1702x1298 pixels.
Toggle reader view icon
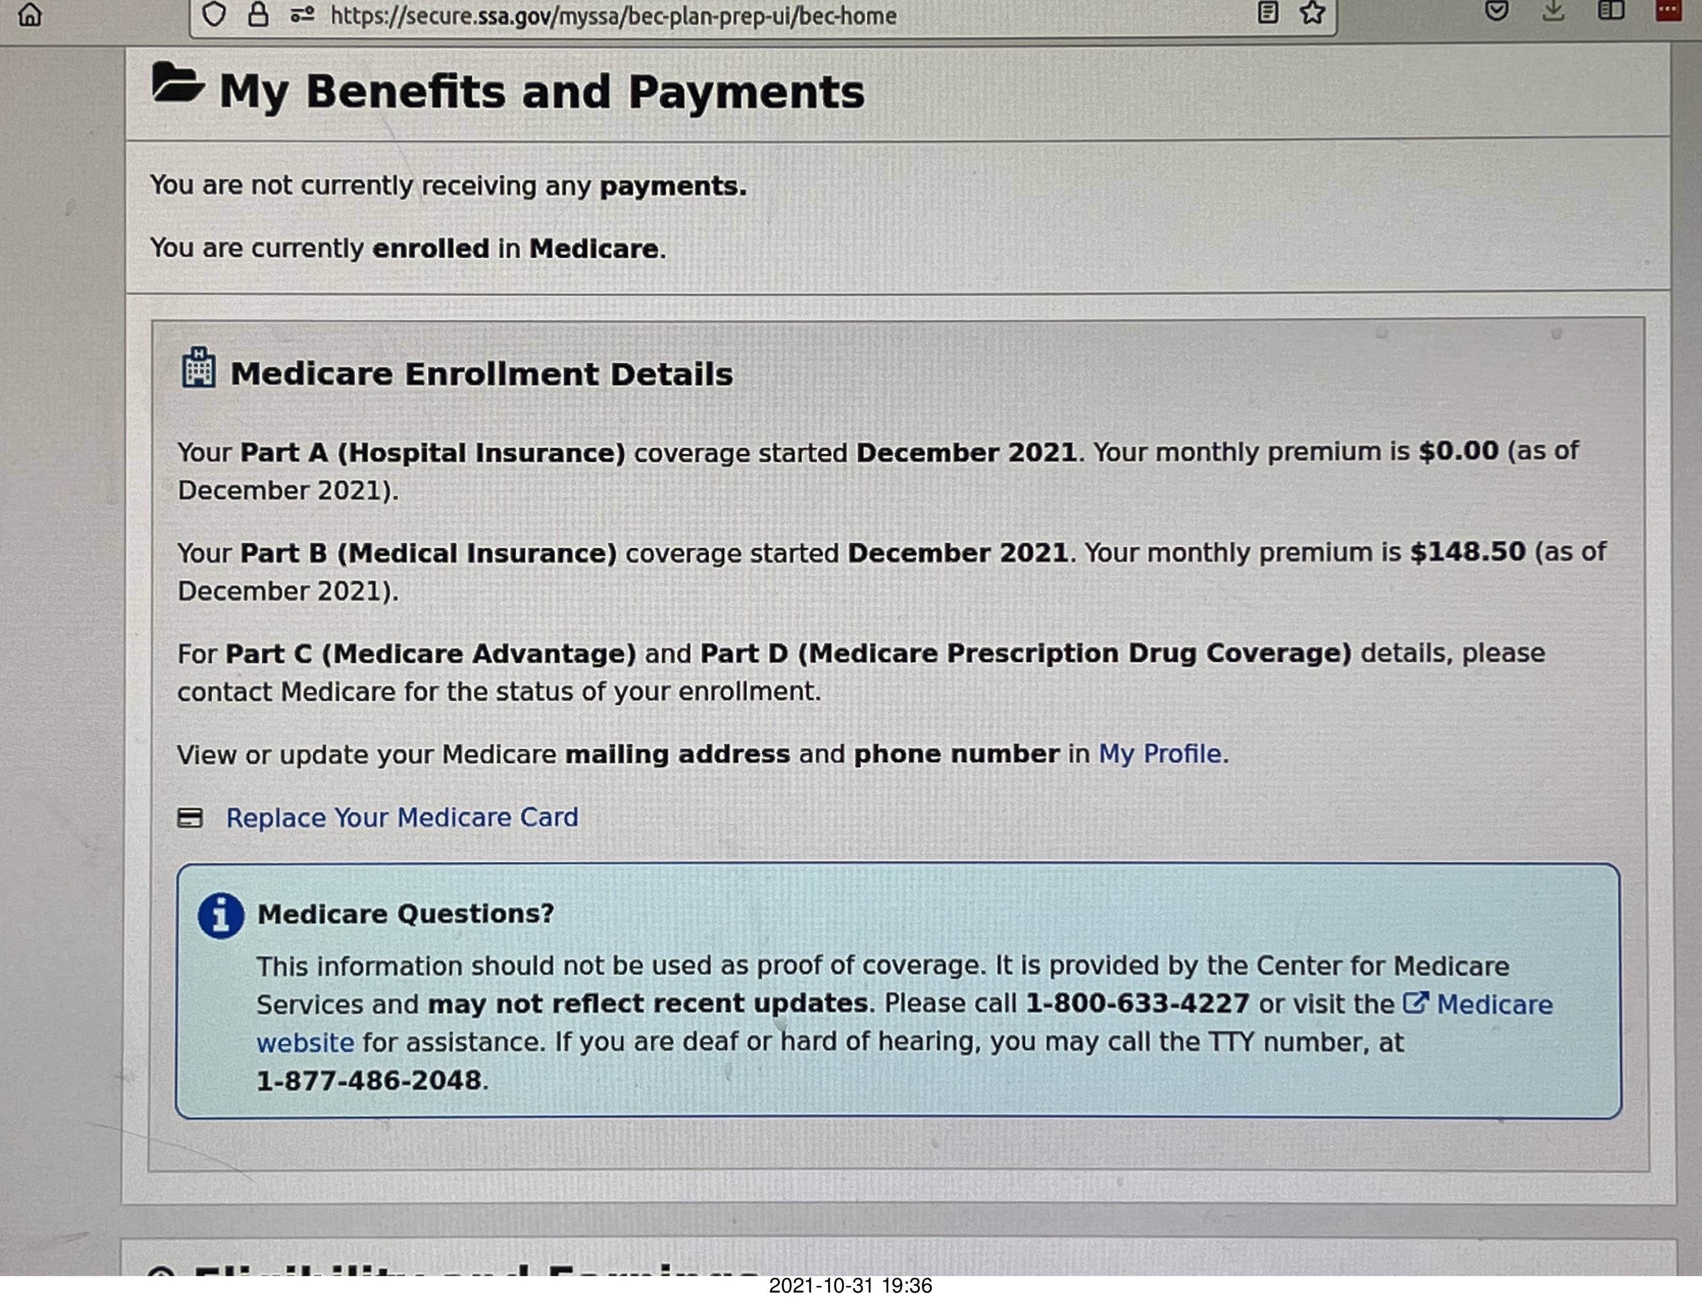(x=1268, y=12)
